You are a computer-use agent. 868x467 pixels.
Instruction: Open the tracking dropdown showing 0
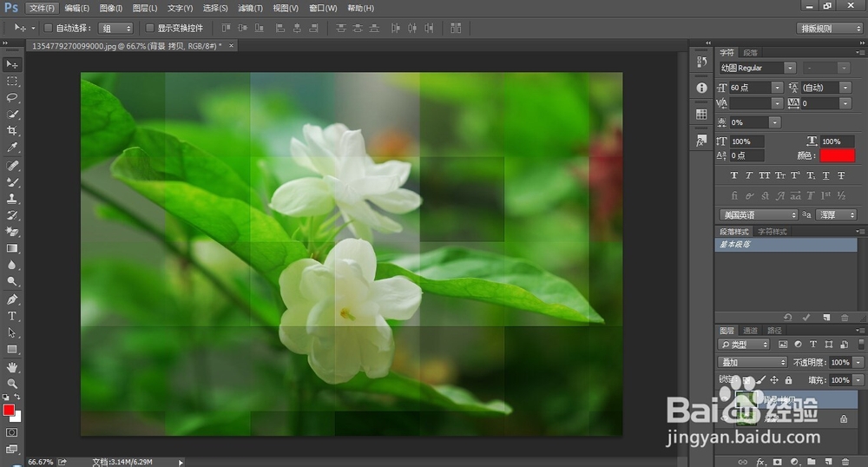845,103
